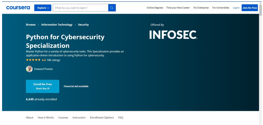Click the blue search magnifier button

click(112, 8)
